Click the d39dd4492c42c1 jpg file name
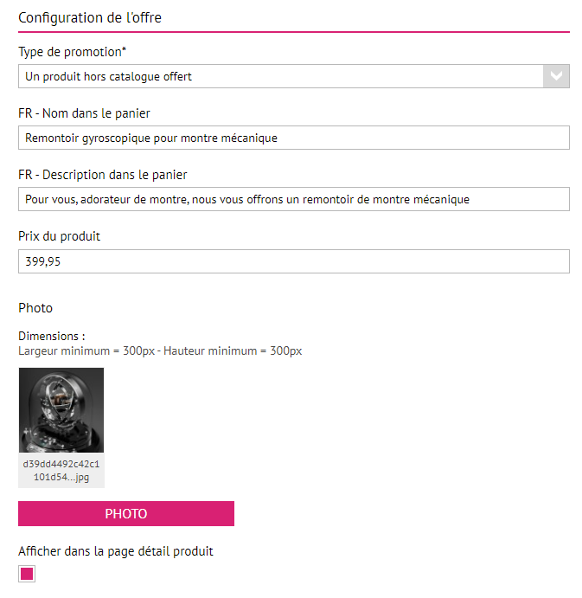 61,469
